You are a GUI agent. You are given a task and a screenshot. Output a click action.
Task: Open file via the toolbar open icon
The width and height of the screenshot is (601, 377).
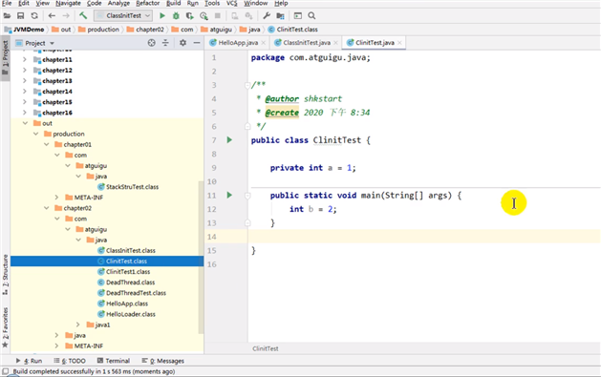(x=7, y=15)
